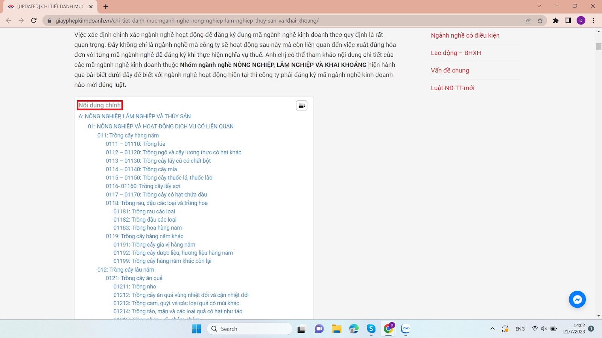Image resolution: width=602 pixels, height=338 pixels.
Task: Close the UPDATED CHI TIẾT DANH MỤC tab
Action: [x=91, y=6]
